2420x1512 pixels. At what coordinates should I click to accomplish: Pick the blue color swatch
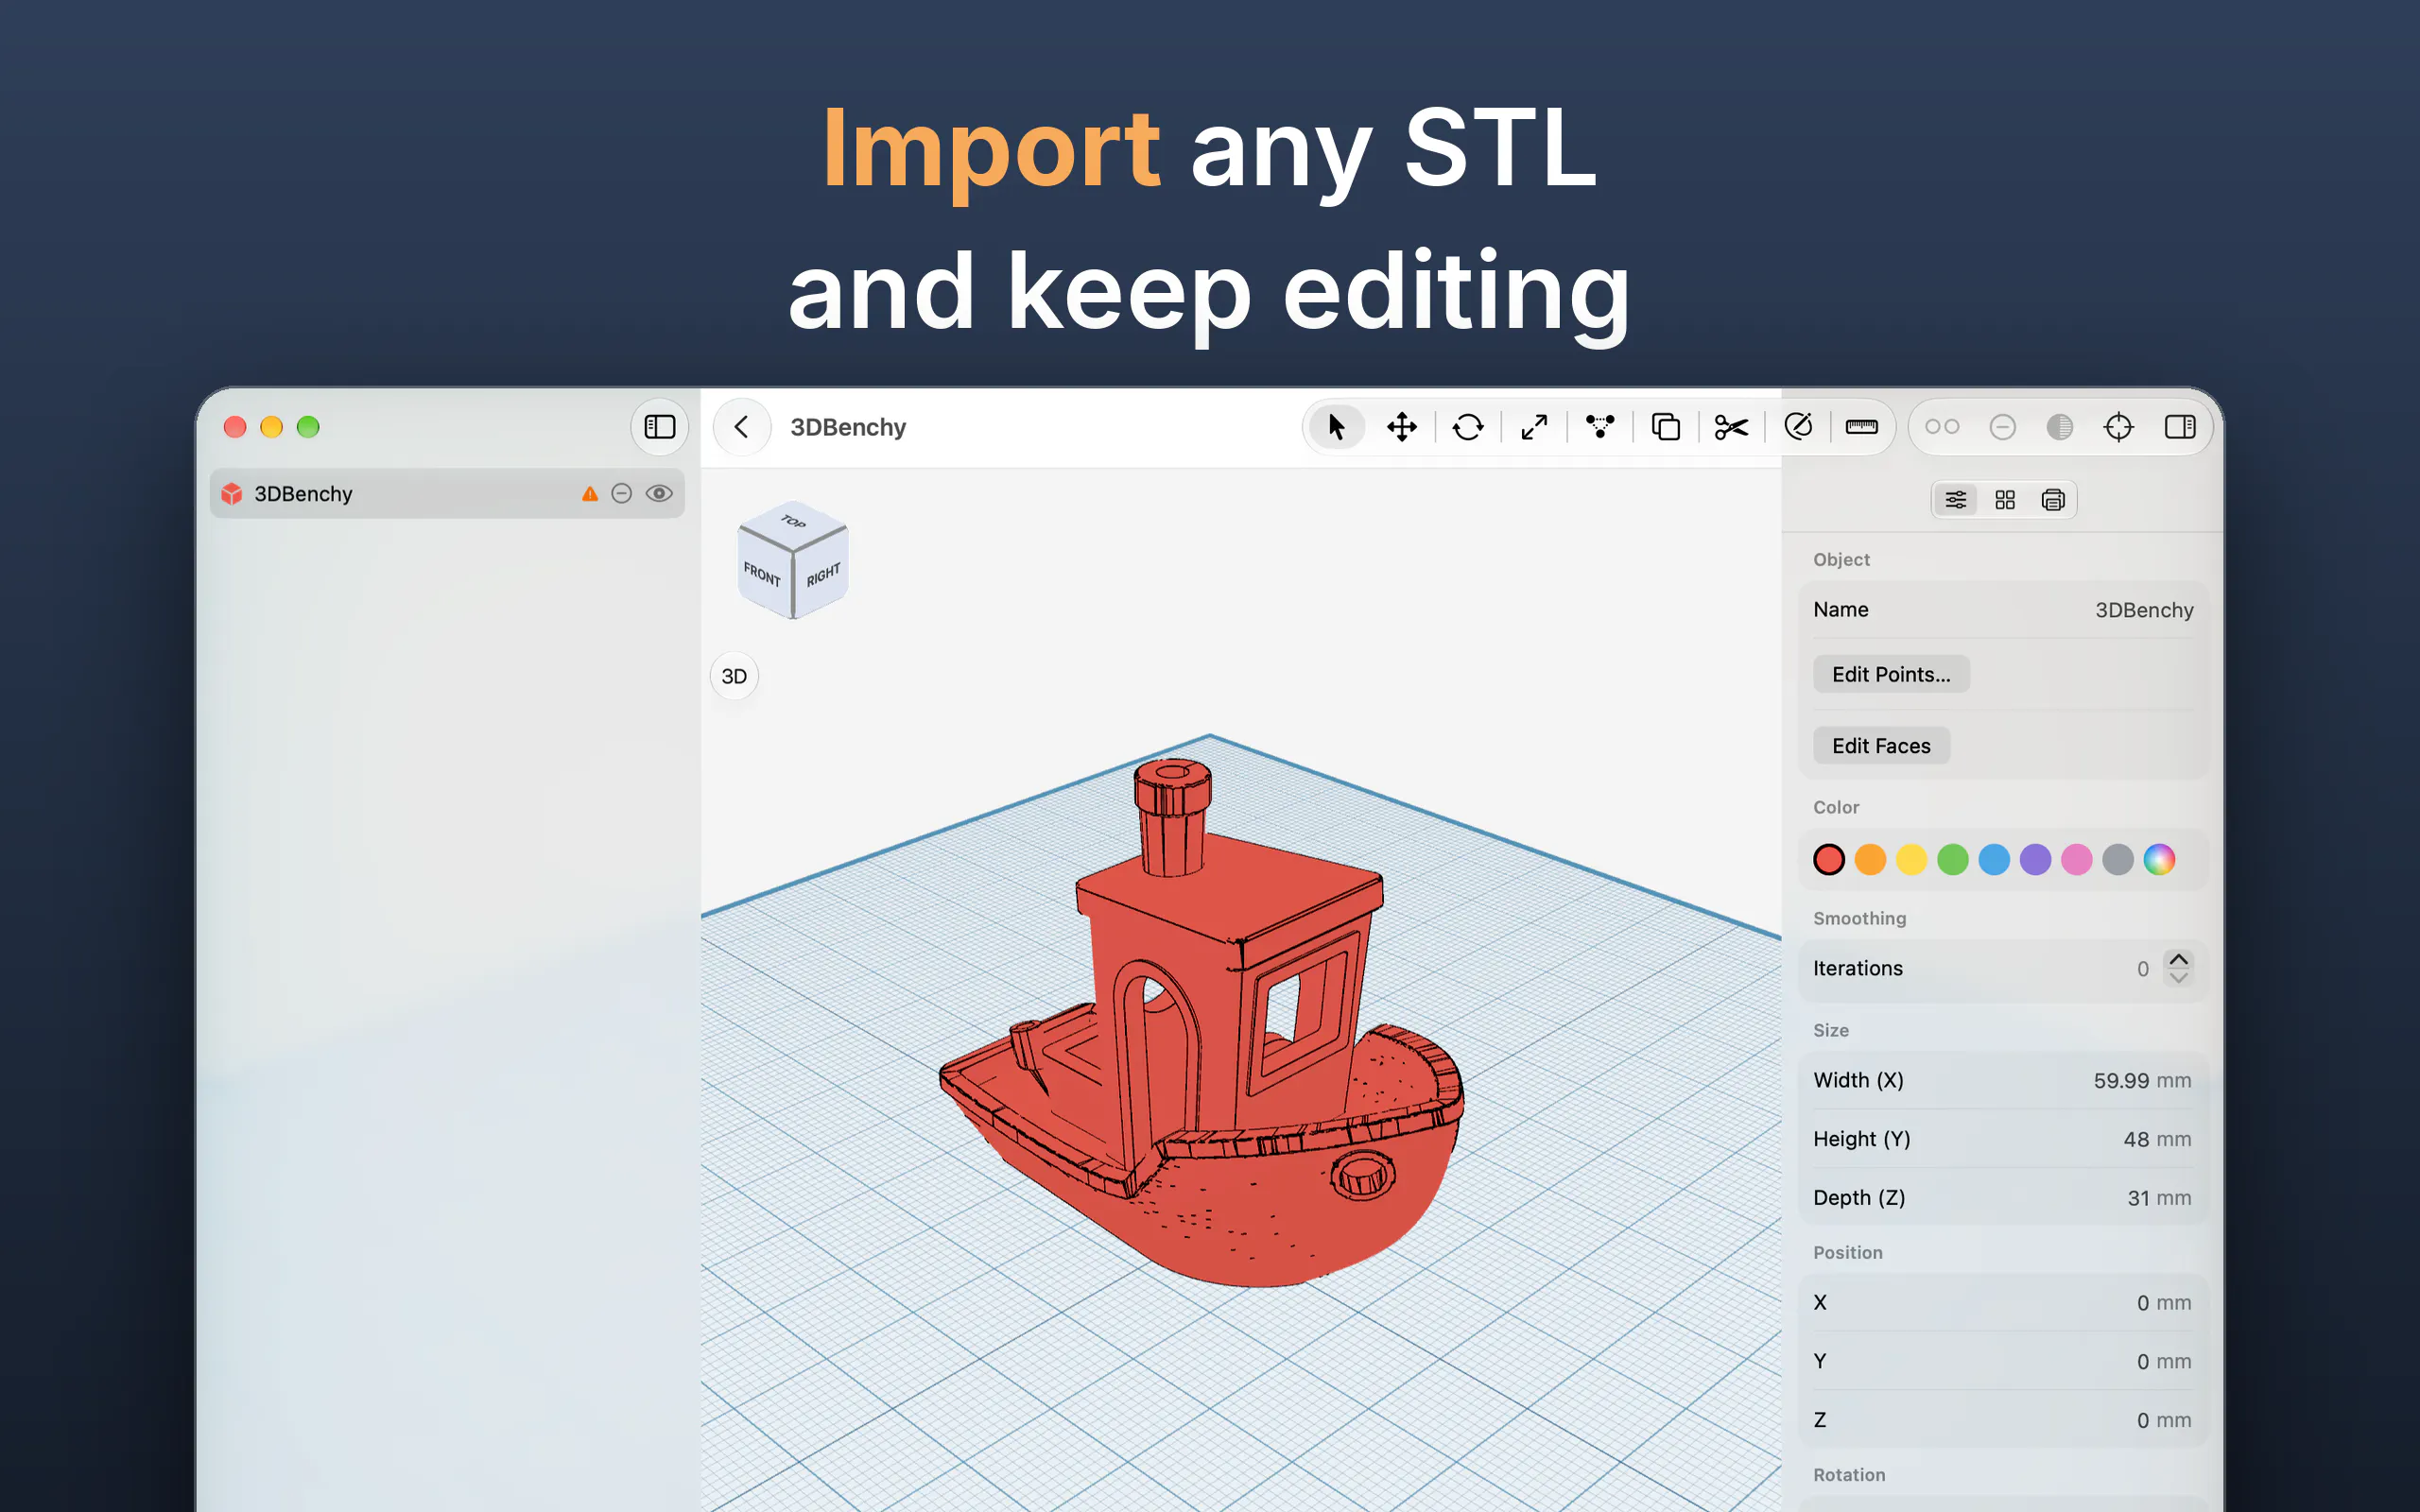point(1994,860)
